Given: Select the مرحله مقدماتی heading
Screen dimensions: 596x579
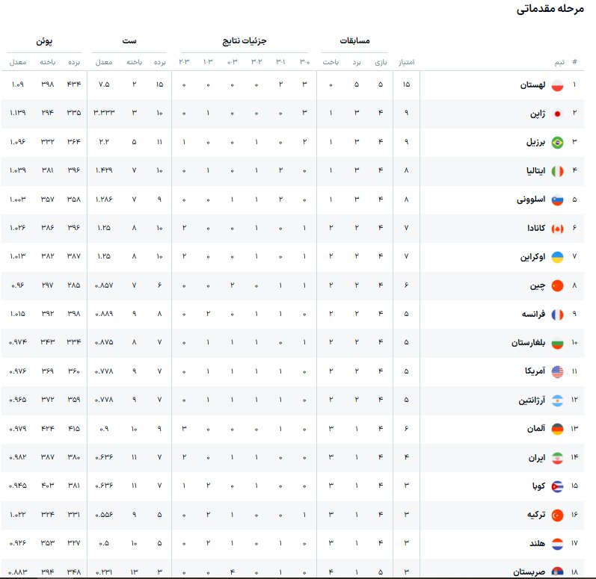Looking at the screenshot, I should (550, 10).
